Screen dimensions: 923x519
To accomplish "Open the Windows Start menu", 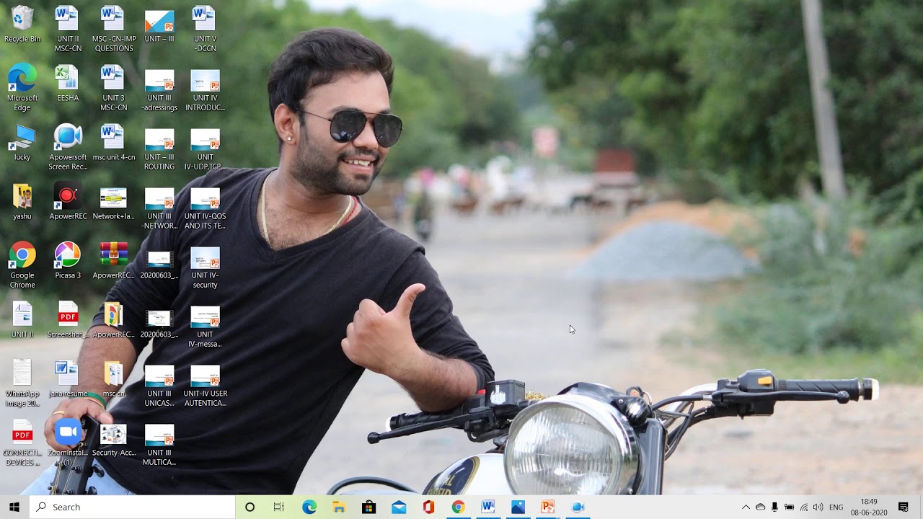I will point(14,507).
